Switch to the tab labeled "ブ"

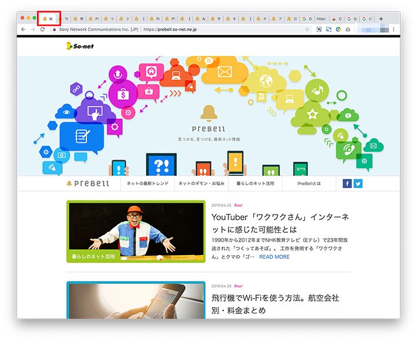[277, 19]
